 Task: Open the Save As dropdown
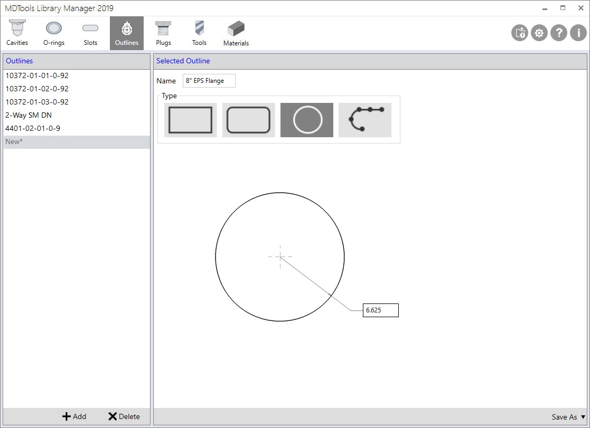pos(568,417)
